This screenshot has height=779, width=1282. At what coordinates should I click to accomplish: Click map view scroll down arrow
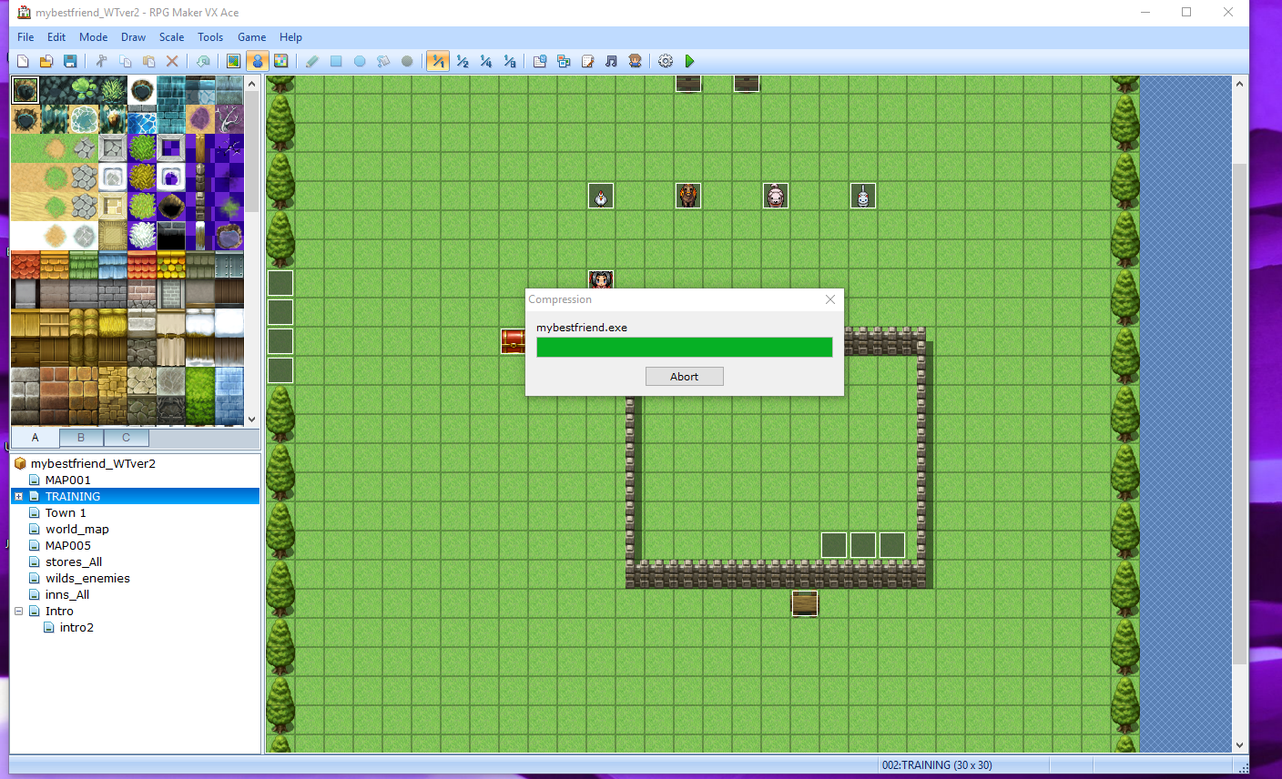(x=1240, y=745)
